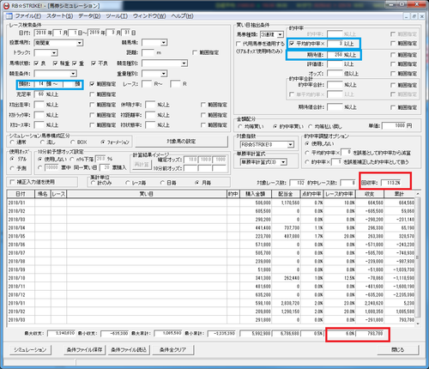Expand the 競馬場 dropdown
429x369 pixels.
click(x=164, y=43)
